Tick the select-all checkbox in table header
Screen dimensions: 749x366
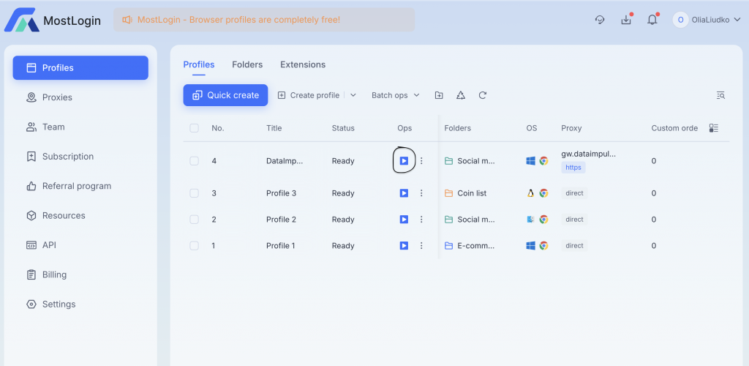tap(194, 128)
